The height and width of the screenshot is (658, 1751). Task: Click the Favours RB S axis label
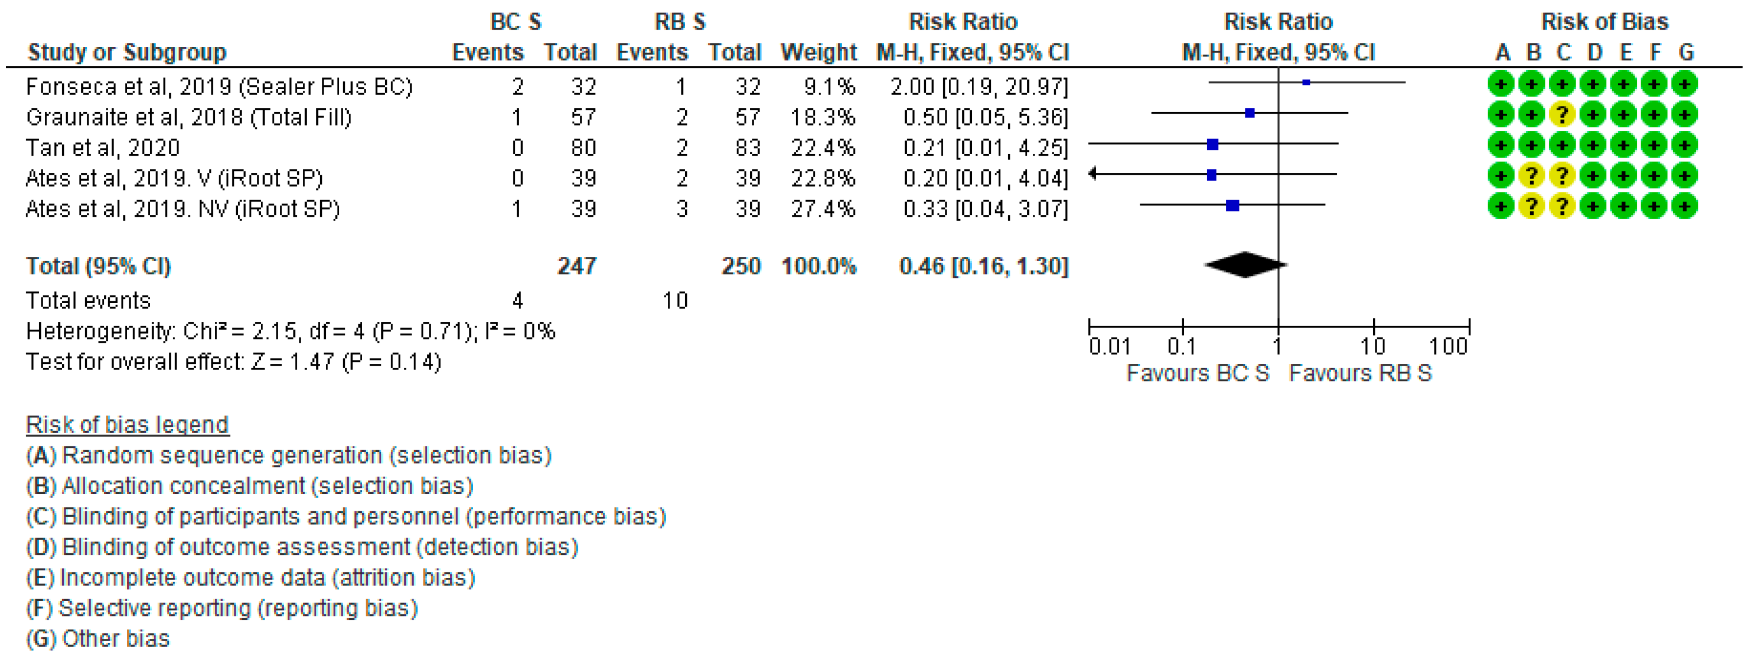click(1360, 373)
